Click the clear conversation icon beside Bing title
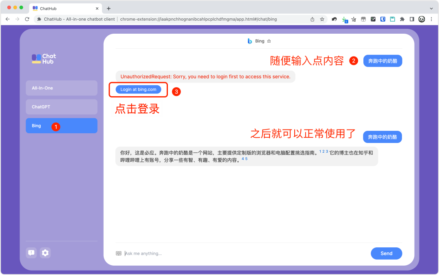 [x=269, y=41]
